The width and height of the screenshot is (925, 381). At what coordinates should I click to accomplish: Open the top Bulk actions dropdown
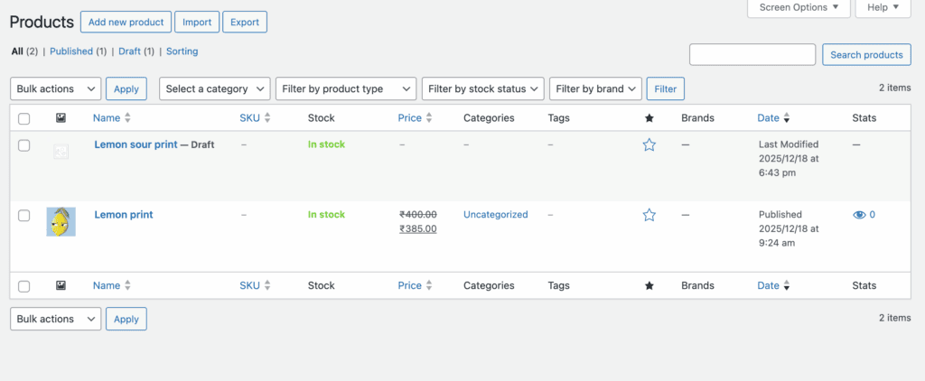click(x=55, y=89)
